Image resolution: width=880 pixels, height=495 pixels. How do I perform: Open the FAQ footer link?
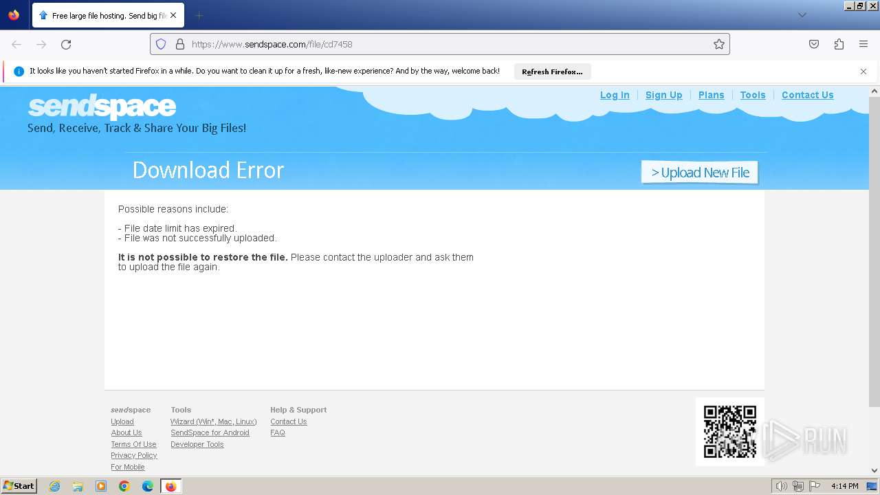[x=278, y=432]
